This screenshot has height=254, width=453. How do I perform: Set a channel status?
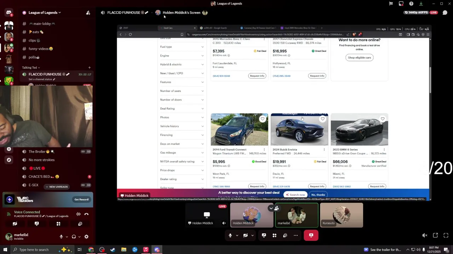point(42,79)
